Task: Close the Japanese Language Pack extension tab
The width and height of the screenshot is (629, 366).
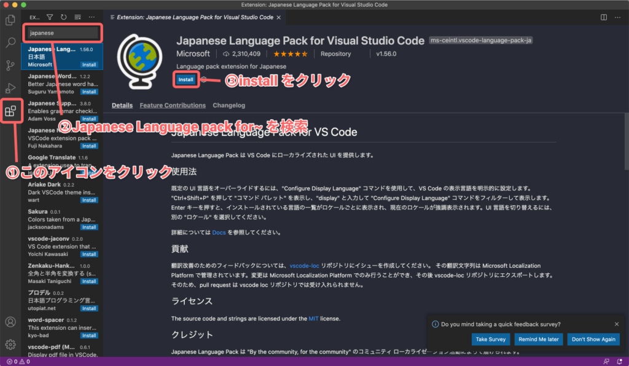Action: (x=279, y=17)
